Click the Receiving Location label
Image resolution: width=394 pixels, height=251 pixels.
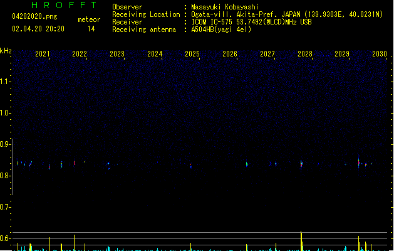[146, 14]
